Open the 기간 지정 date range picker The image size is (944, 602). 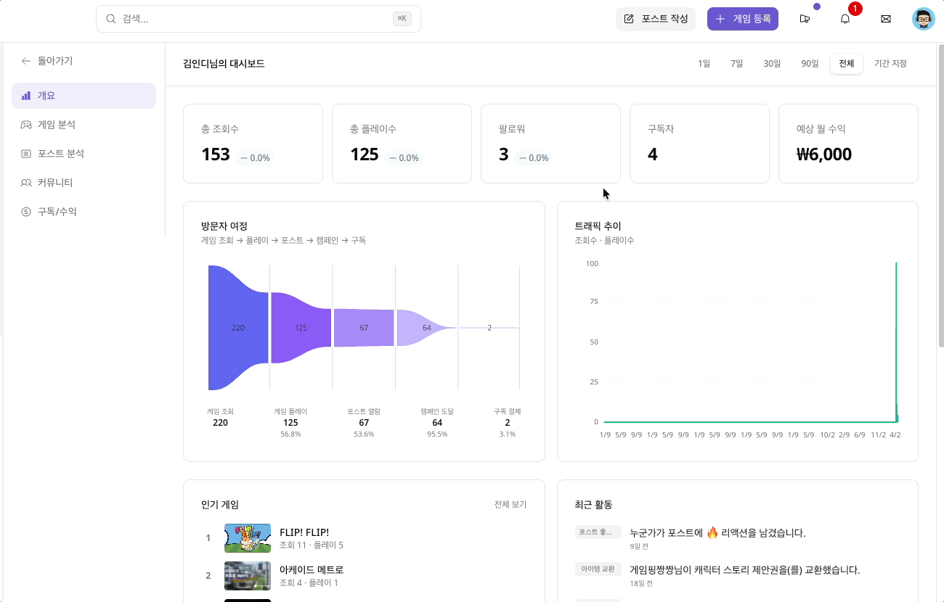point(890,64)
